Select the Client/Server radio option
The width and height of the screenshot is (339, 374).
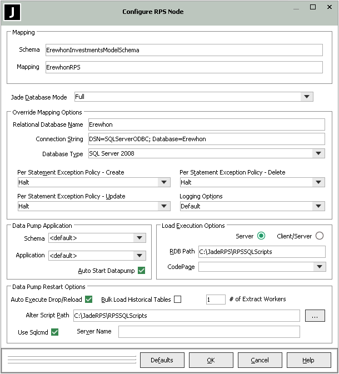point(319,236)
